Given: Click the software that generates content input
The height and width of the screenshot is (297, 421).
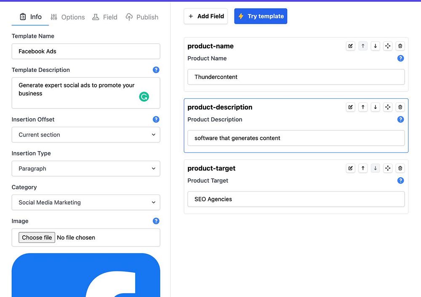Looking at the screenshot, I should point(296,138).
